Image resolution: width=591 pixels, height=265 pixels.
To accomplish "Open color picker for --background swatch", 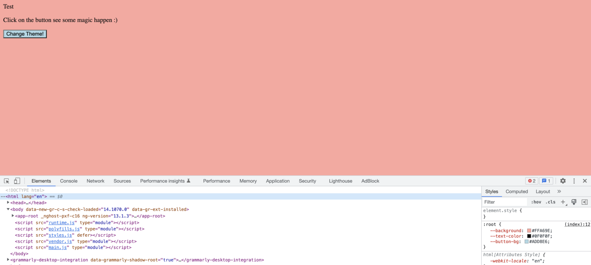I will pyautogui.click(x=529, y=231).
